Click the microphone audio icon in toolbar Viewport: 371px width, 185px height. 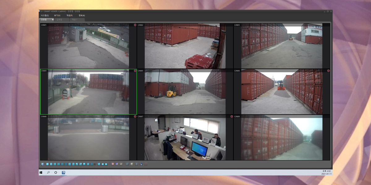click(142, 164)
